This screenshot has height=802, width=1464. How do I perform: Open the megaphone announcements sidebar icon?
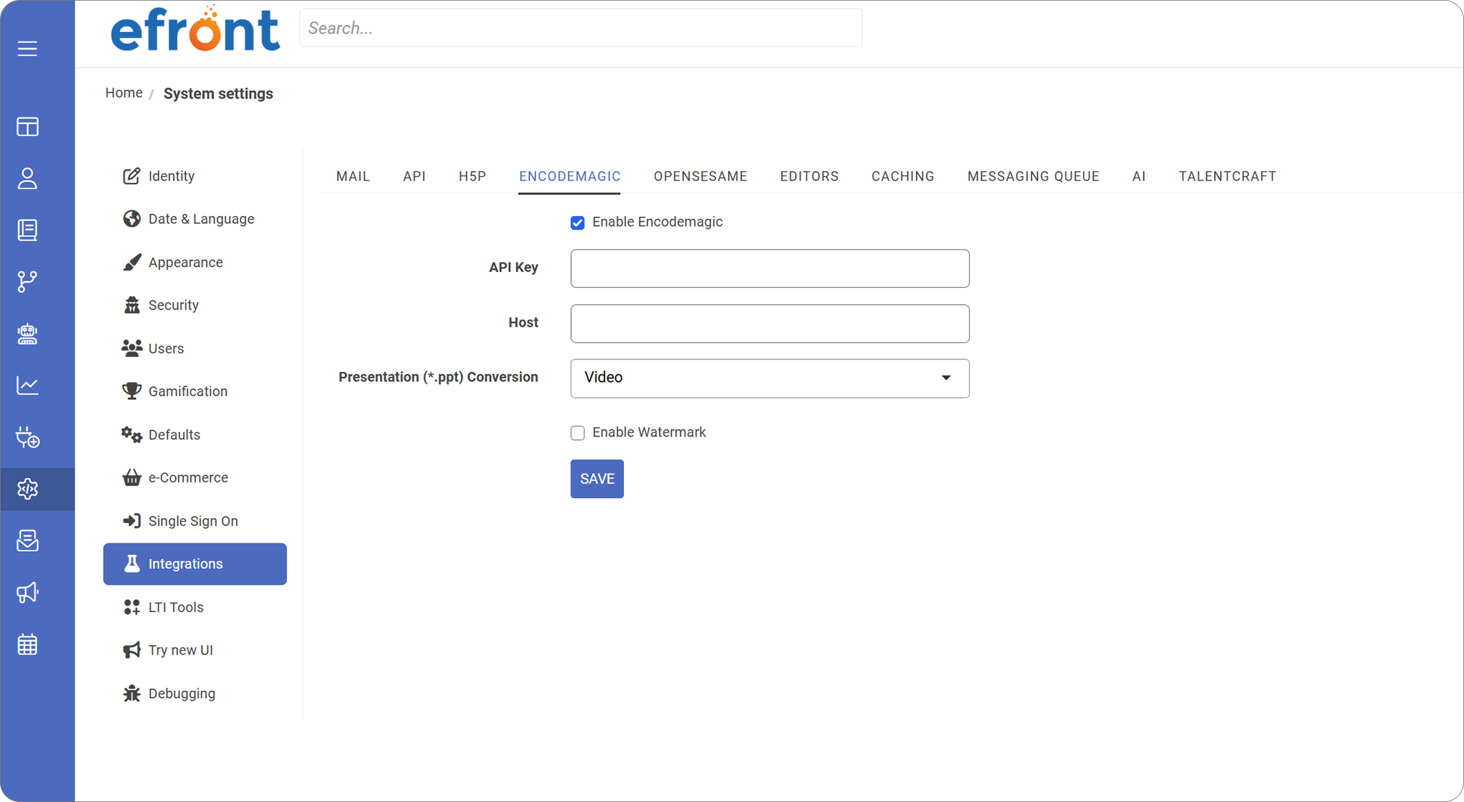pos(27,592)
